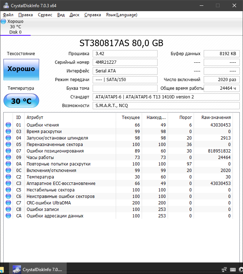Select the Ошибки позиционирования attribute text
Screen dimensions: 243x274
pos(55,151)
